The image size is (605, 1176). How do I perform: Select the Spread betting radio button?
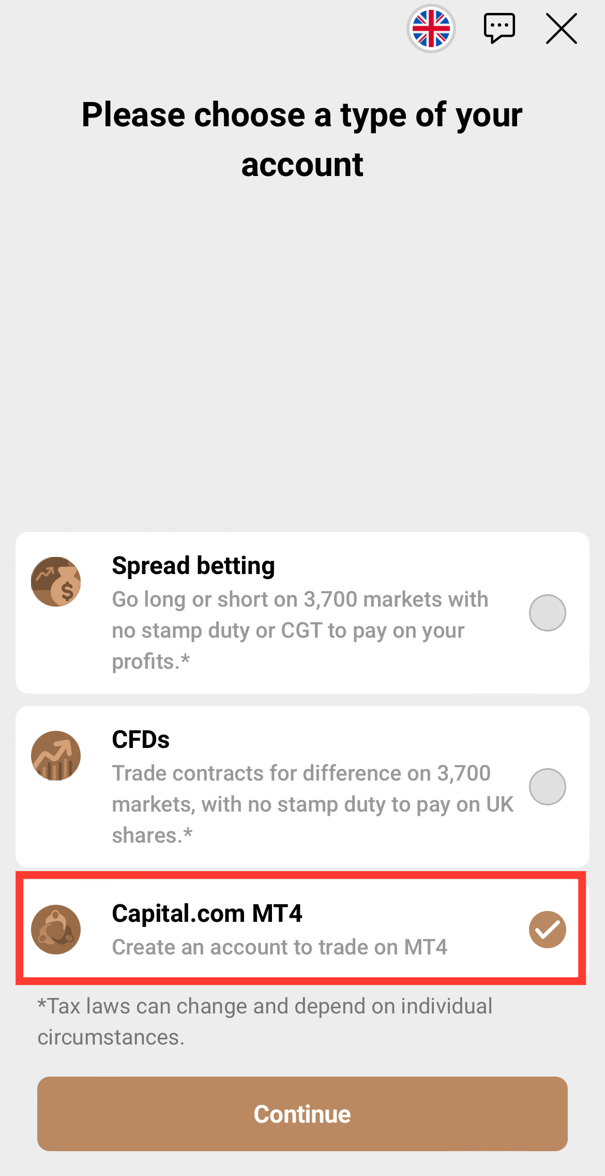547,613
